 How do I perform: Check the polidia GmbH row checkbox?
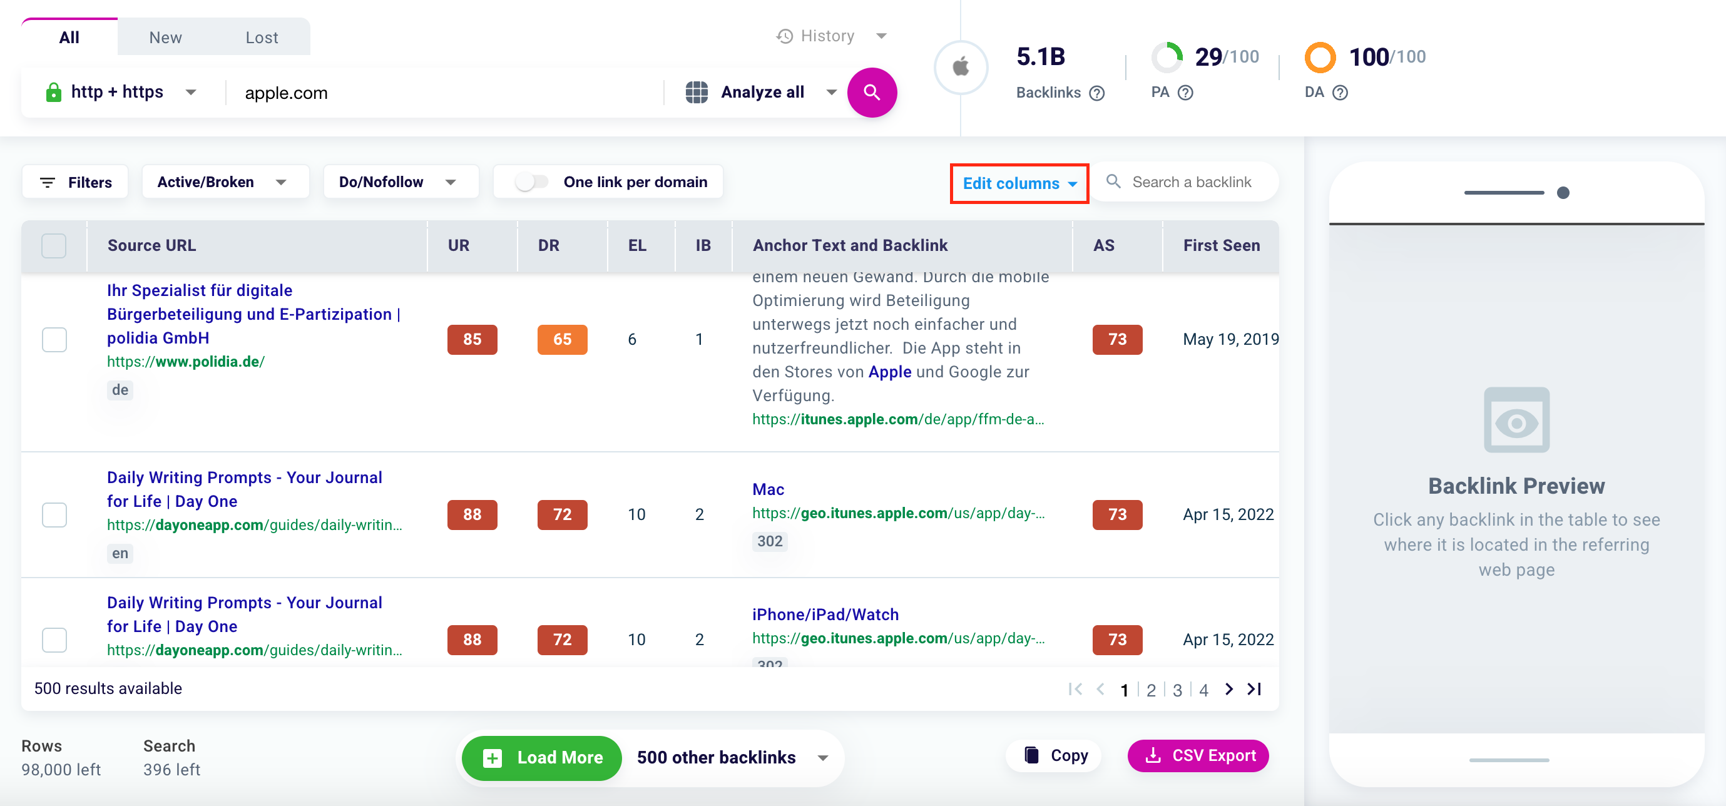click(x=54, y=339)
